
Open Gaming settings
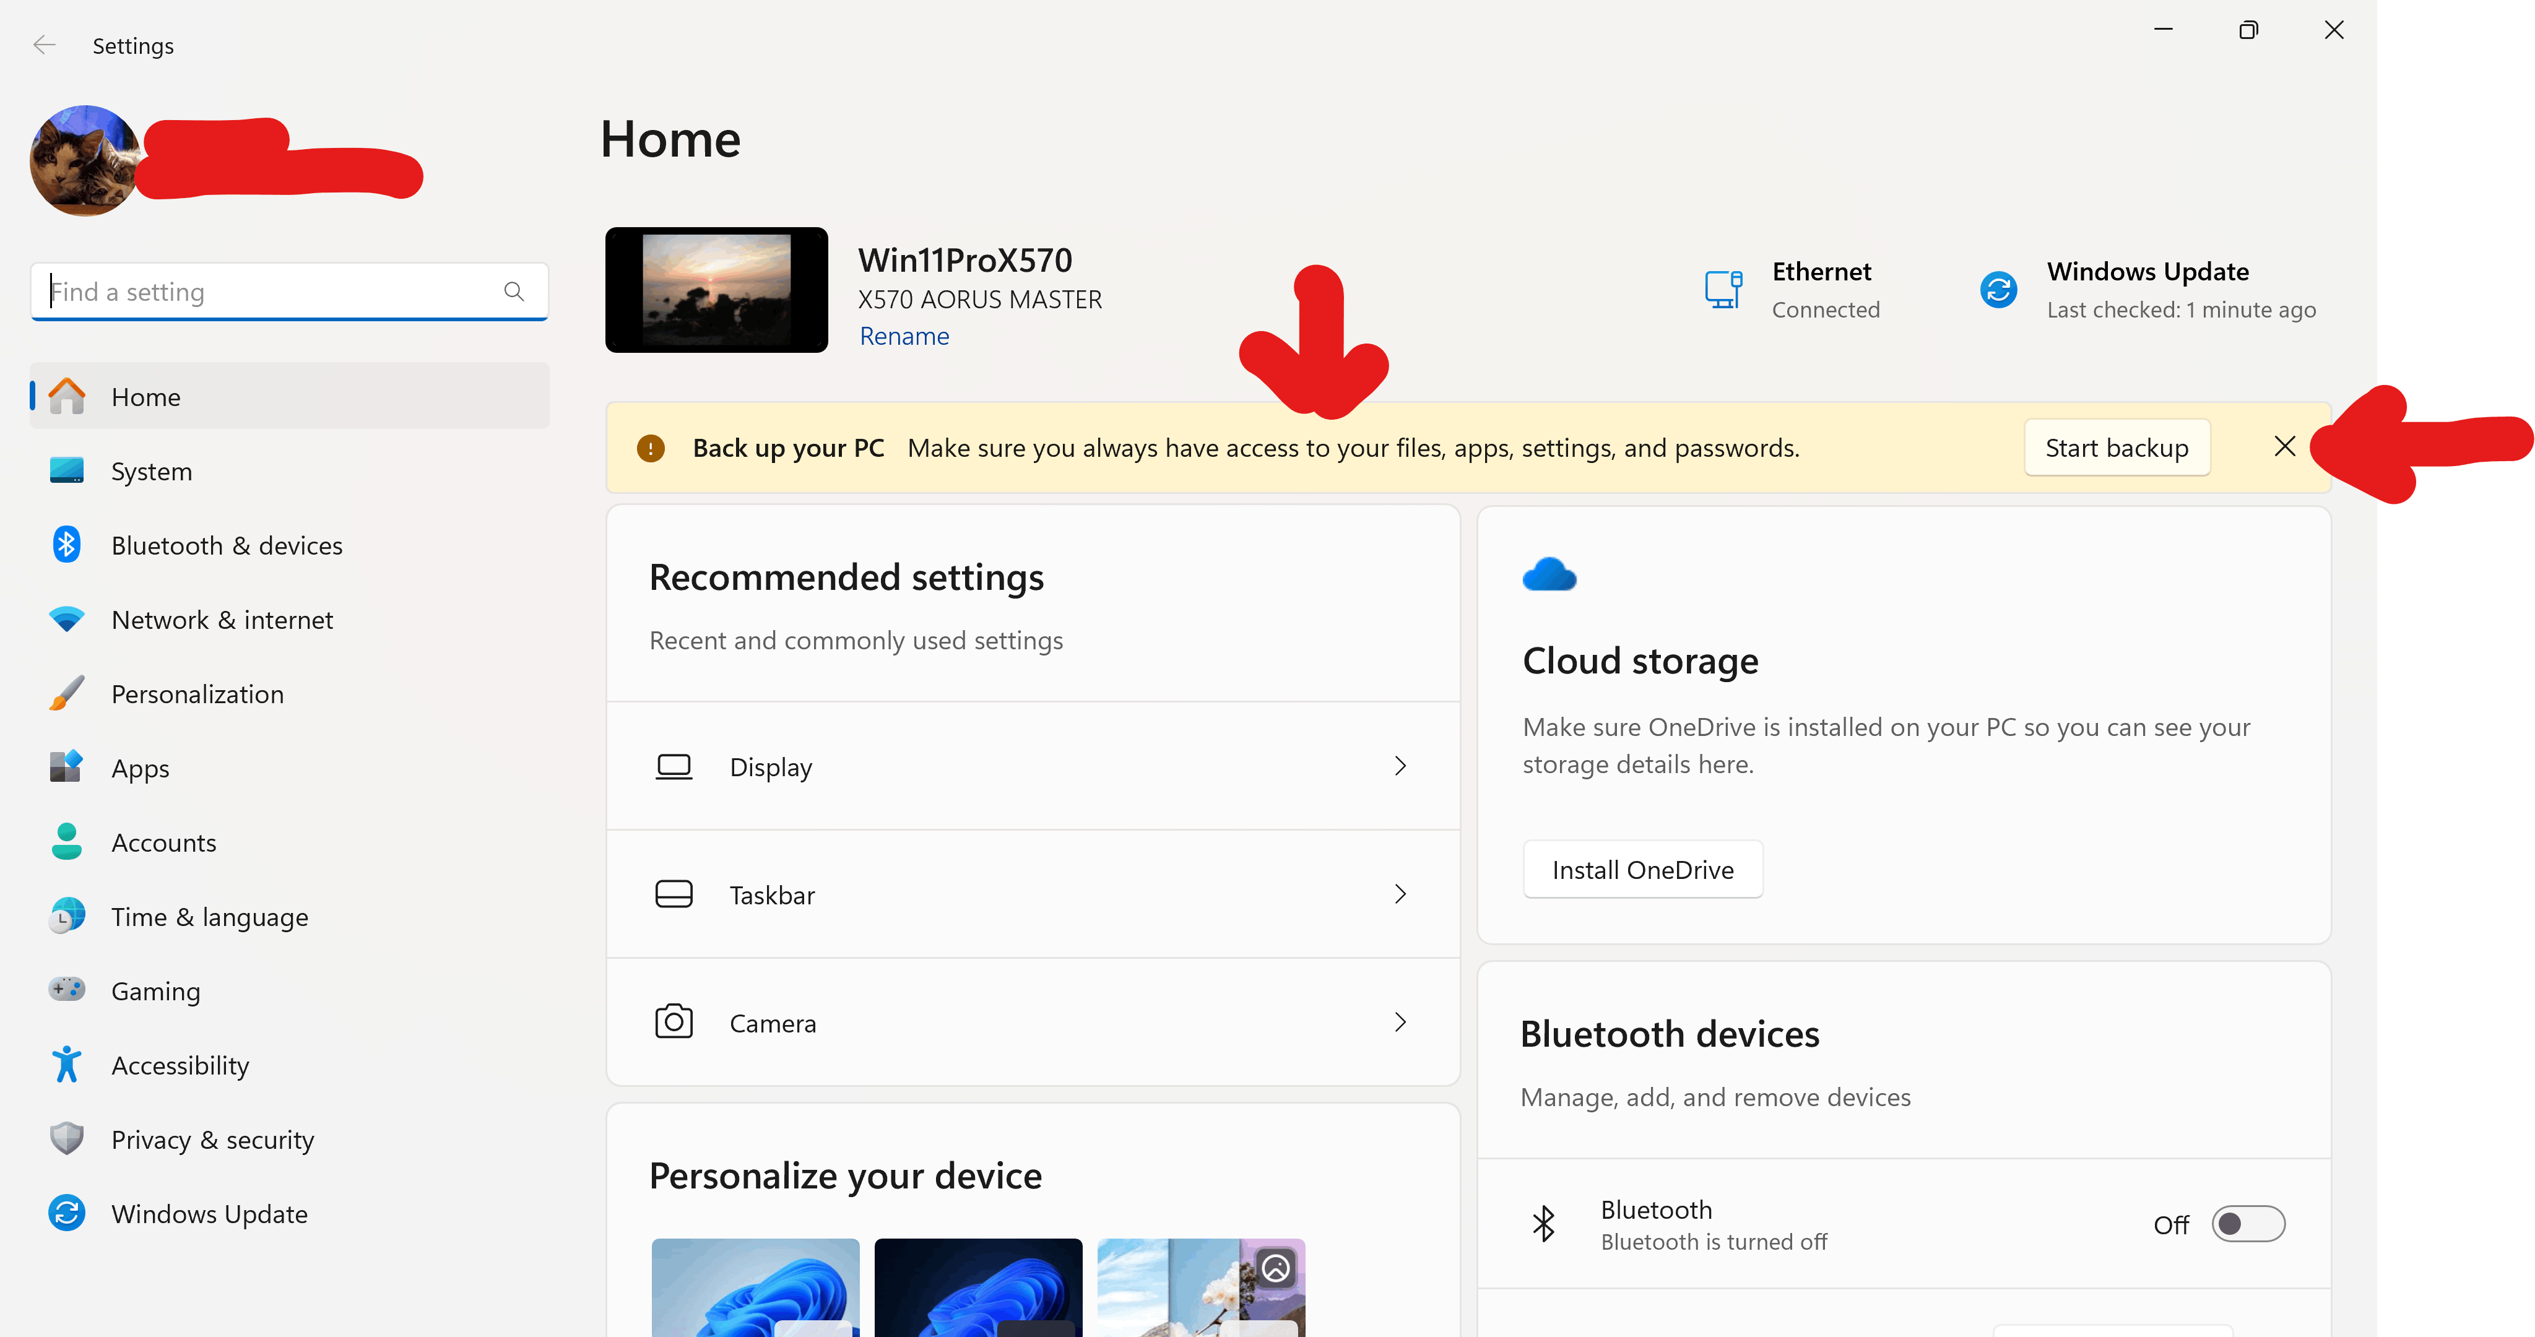(289, 991)
